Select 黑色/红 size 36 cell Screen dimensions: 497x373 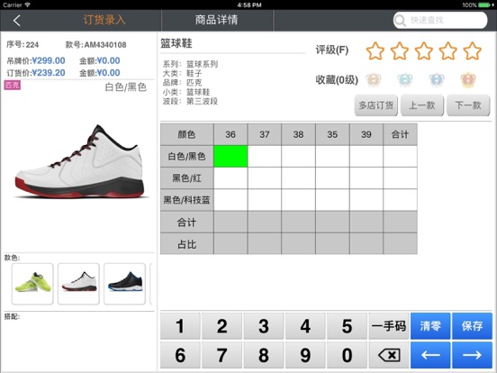(230, 178)
